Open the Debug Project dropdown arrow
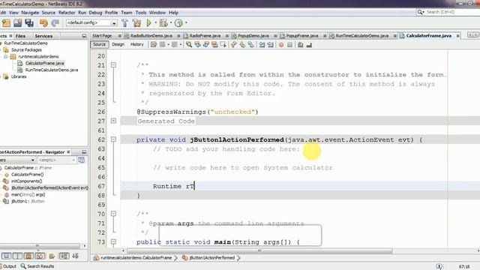Viewport: 480px width, 270px height. (171, 23)
